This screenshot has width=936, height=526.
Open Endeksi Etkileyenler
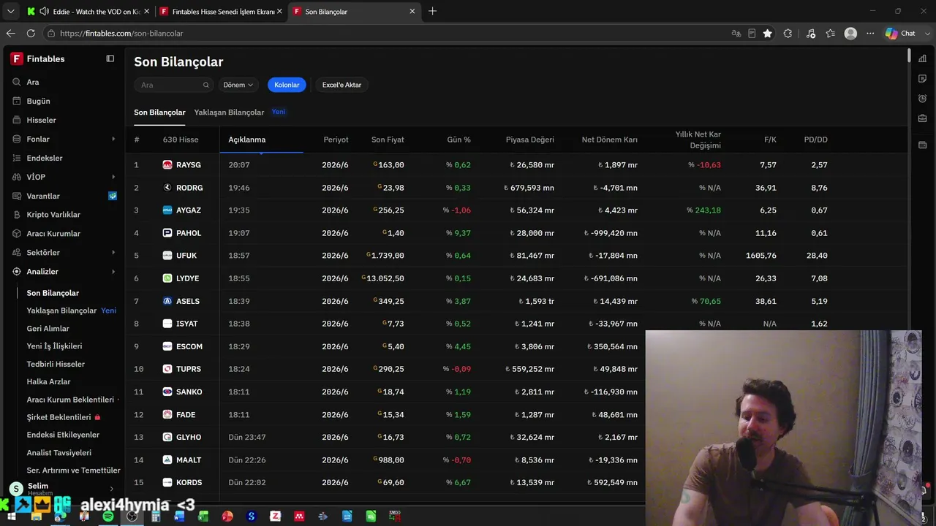pos(63,435)
